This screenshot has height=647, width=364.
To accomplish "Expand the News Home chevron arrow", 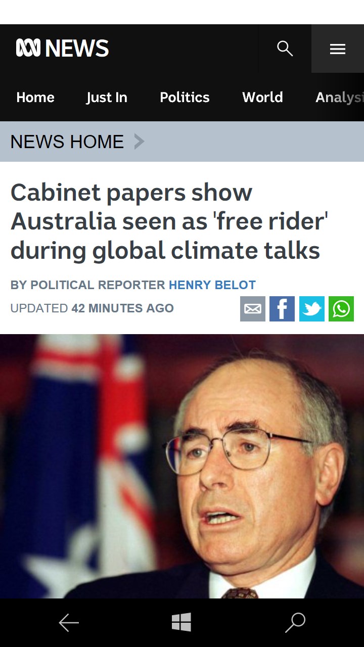I will pos(139,142).
